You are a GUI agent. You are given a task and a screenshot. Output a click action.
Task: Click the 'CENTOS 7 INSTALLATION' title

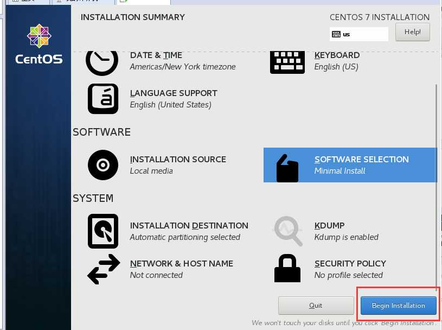pos(380,17)
